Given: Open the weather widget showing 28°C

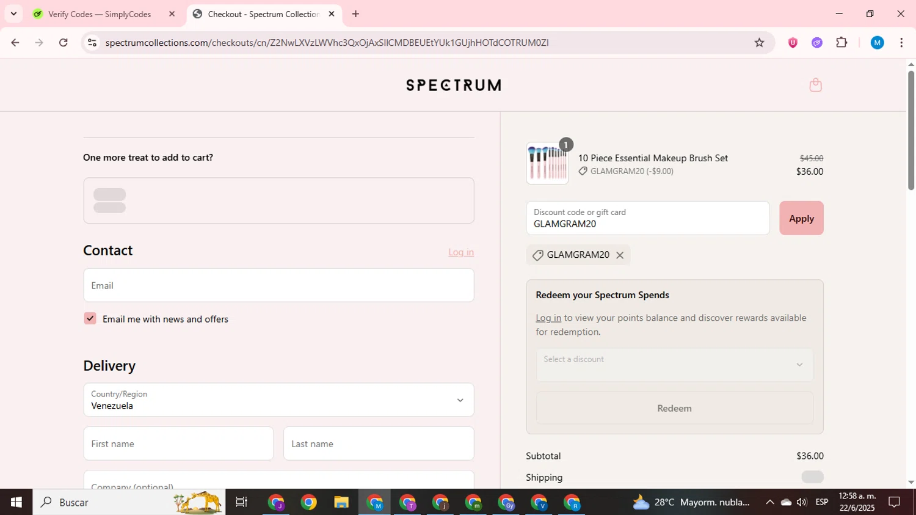Looking at the screenshot, I should click(x=691, y=502).
